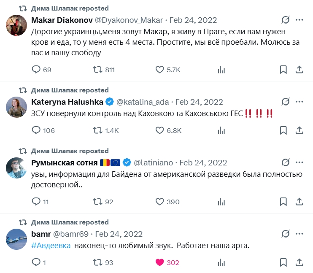Bookmark Makar Diakonov's tweet

pos(283,70)
